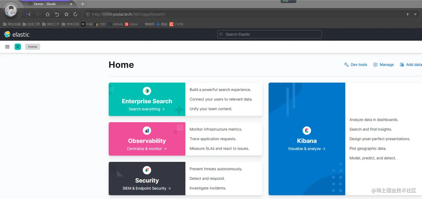Open the 在线工具 bookmark folder
The height and width of the screenshot is (199, 422).
coord(31,24)
